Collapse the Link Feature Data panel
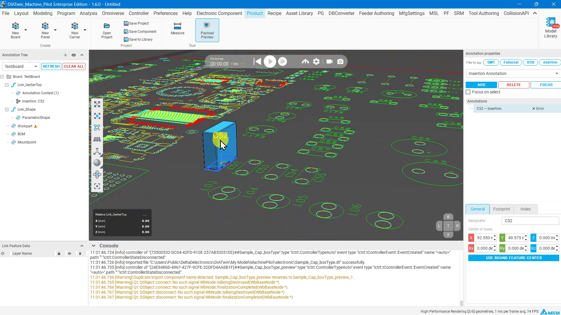561x315 pixels. pos(82,246)
